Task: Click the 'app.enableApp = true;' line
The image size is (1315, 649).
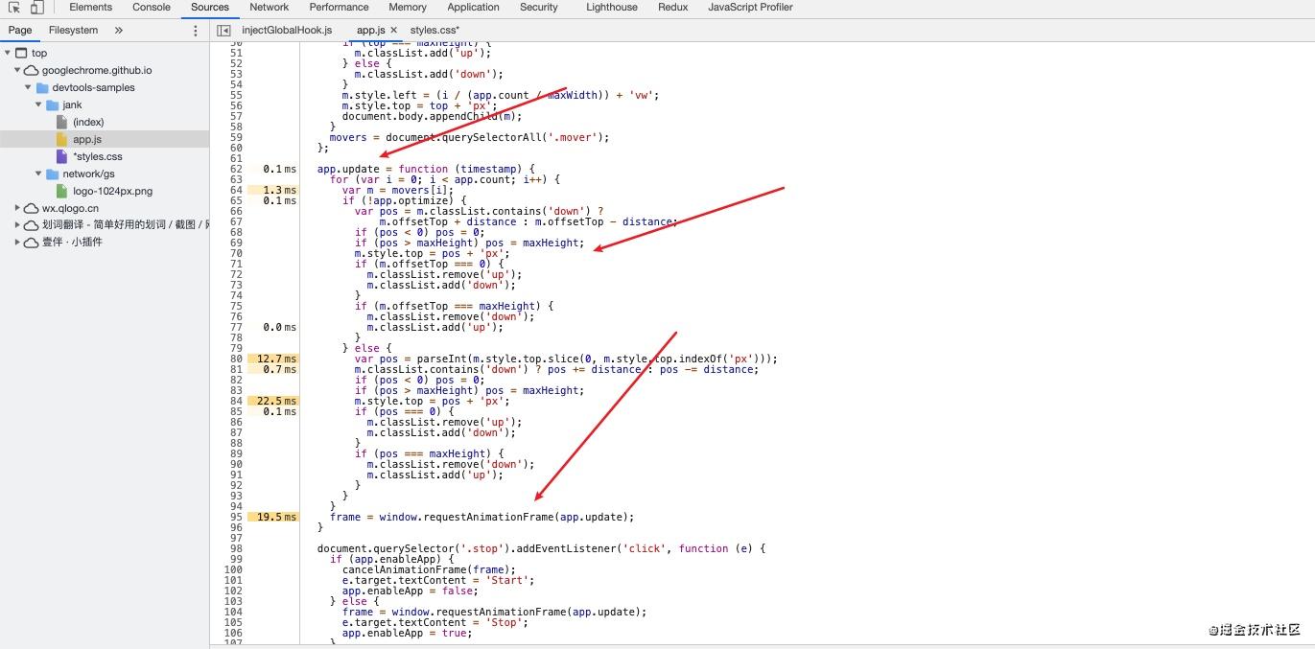Action: [407, 634]
